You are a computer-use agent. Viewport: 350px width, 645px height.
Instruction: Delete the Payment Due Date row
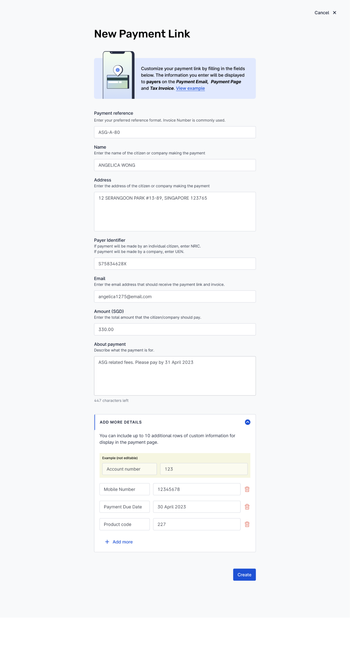pyautogui.click(x=247, y=507)
